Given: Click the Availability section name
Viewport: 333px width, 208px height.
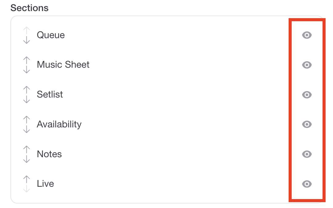Looking at the screenshot, I should (x=59, y=124).
